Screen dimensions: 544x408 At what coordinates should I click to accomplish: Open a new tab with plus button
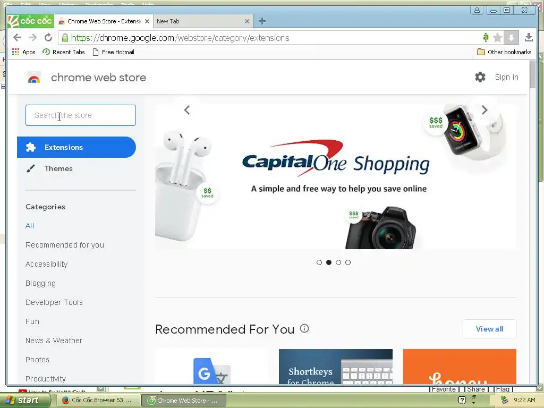click(262, 21)
